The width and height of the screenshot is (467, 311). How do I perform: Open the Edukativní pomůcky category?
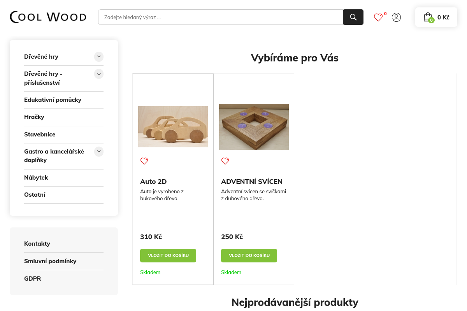(53, 100)
